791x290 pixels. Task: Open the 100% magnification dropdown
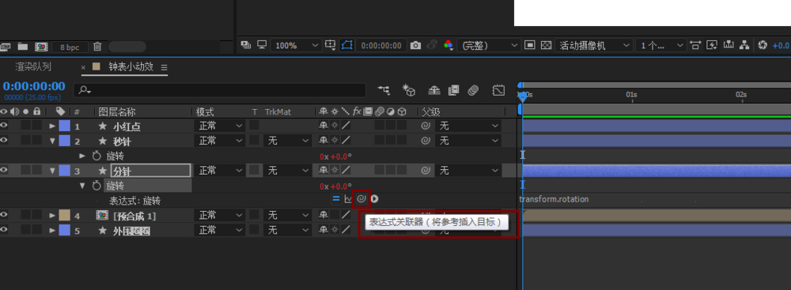296,45
